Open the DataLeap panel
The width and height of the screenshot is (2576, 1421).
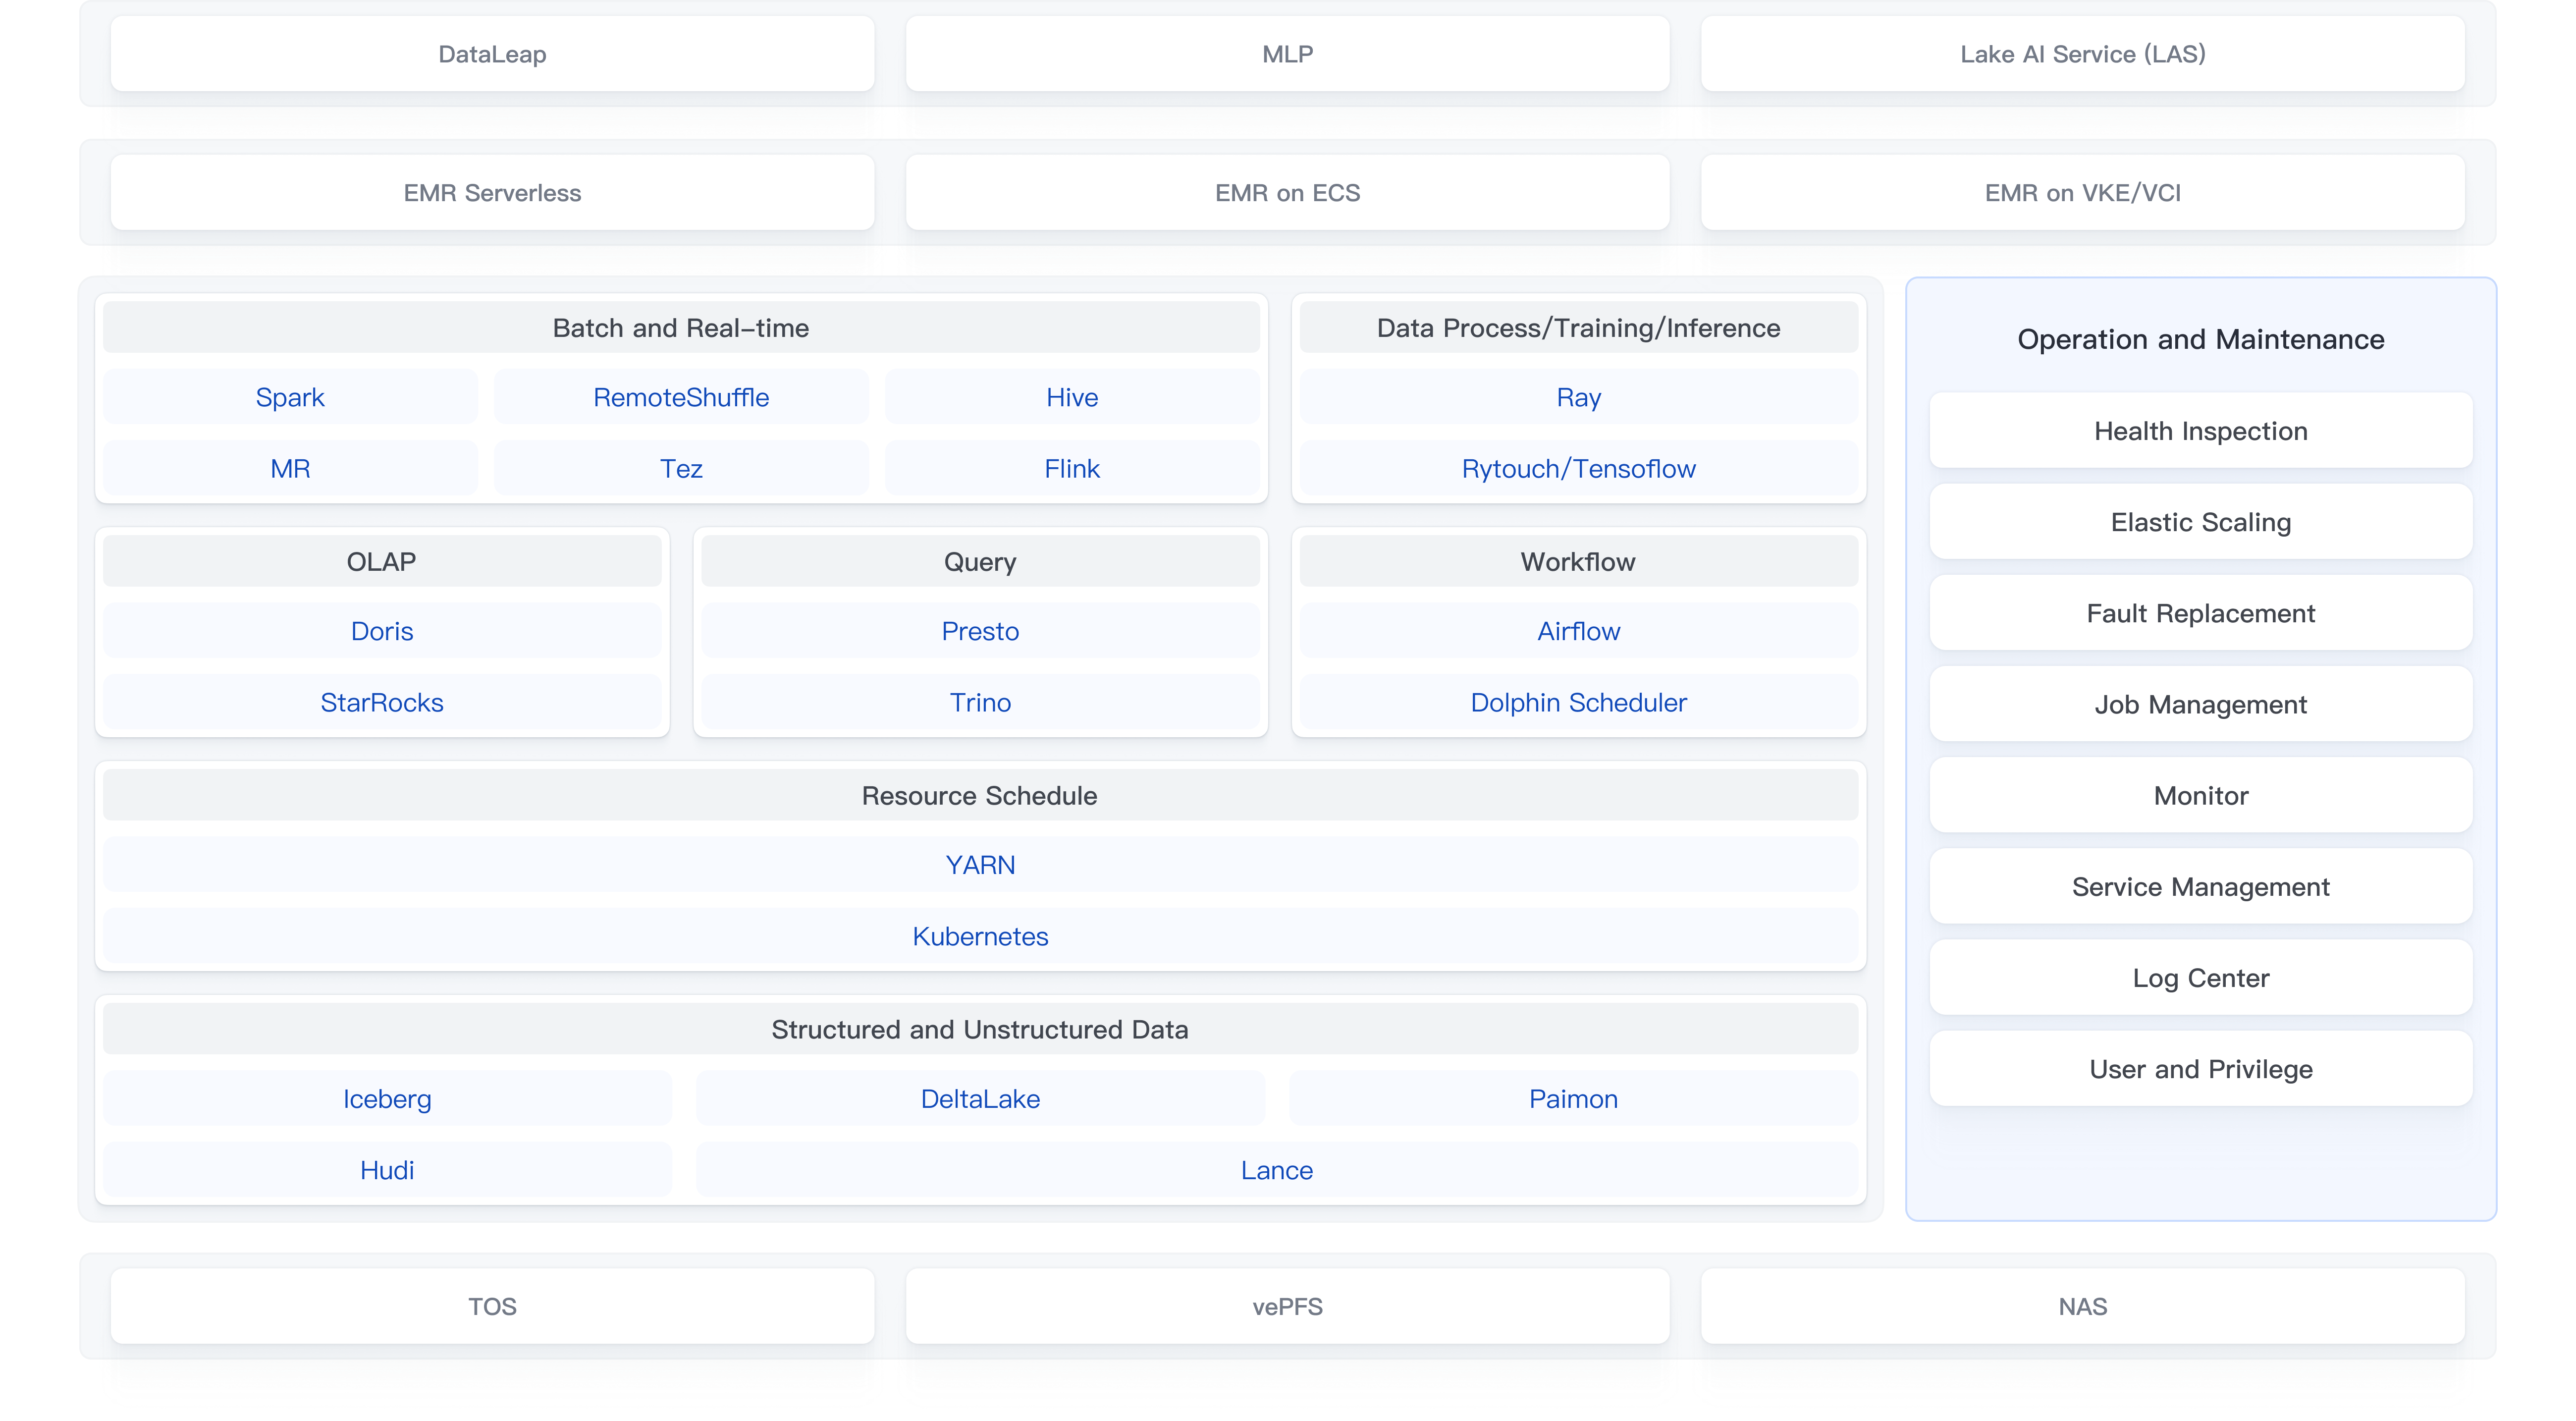[x=492, y=54]
